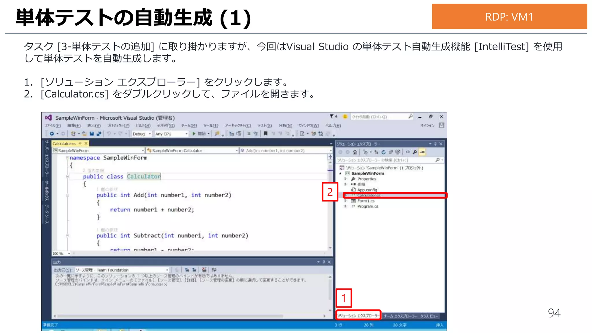Switch to the チーム エクスプローラー tab
The width and height of the screenshot is (592, 333).
click(x=400, y=316)
